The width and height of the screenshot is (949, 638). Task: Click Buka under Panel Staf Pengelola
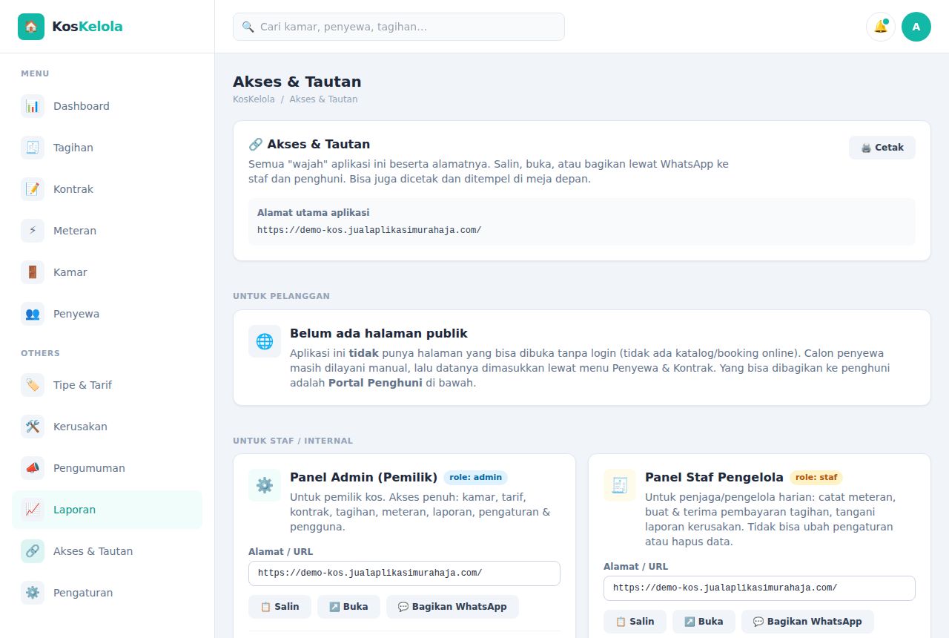pos(704,622)
